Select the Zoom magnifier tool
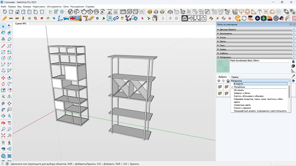This screenshot has height=166, width=296. [x=3, y=129]
